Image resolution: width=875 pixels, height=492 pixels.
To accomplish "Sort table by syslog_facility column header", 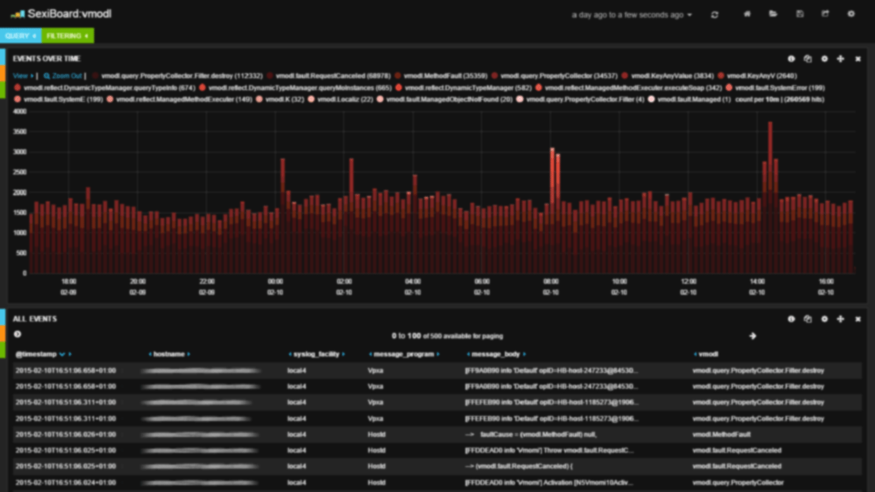I will tap(316, 354).
